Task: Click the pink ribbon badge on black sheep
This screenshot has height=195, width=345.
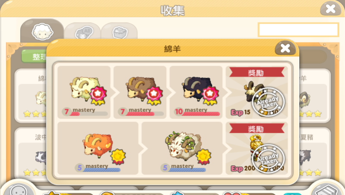Action: tap(210, 96)
